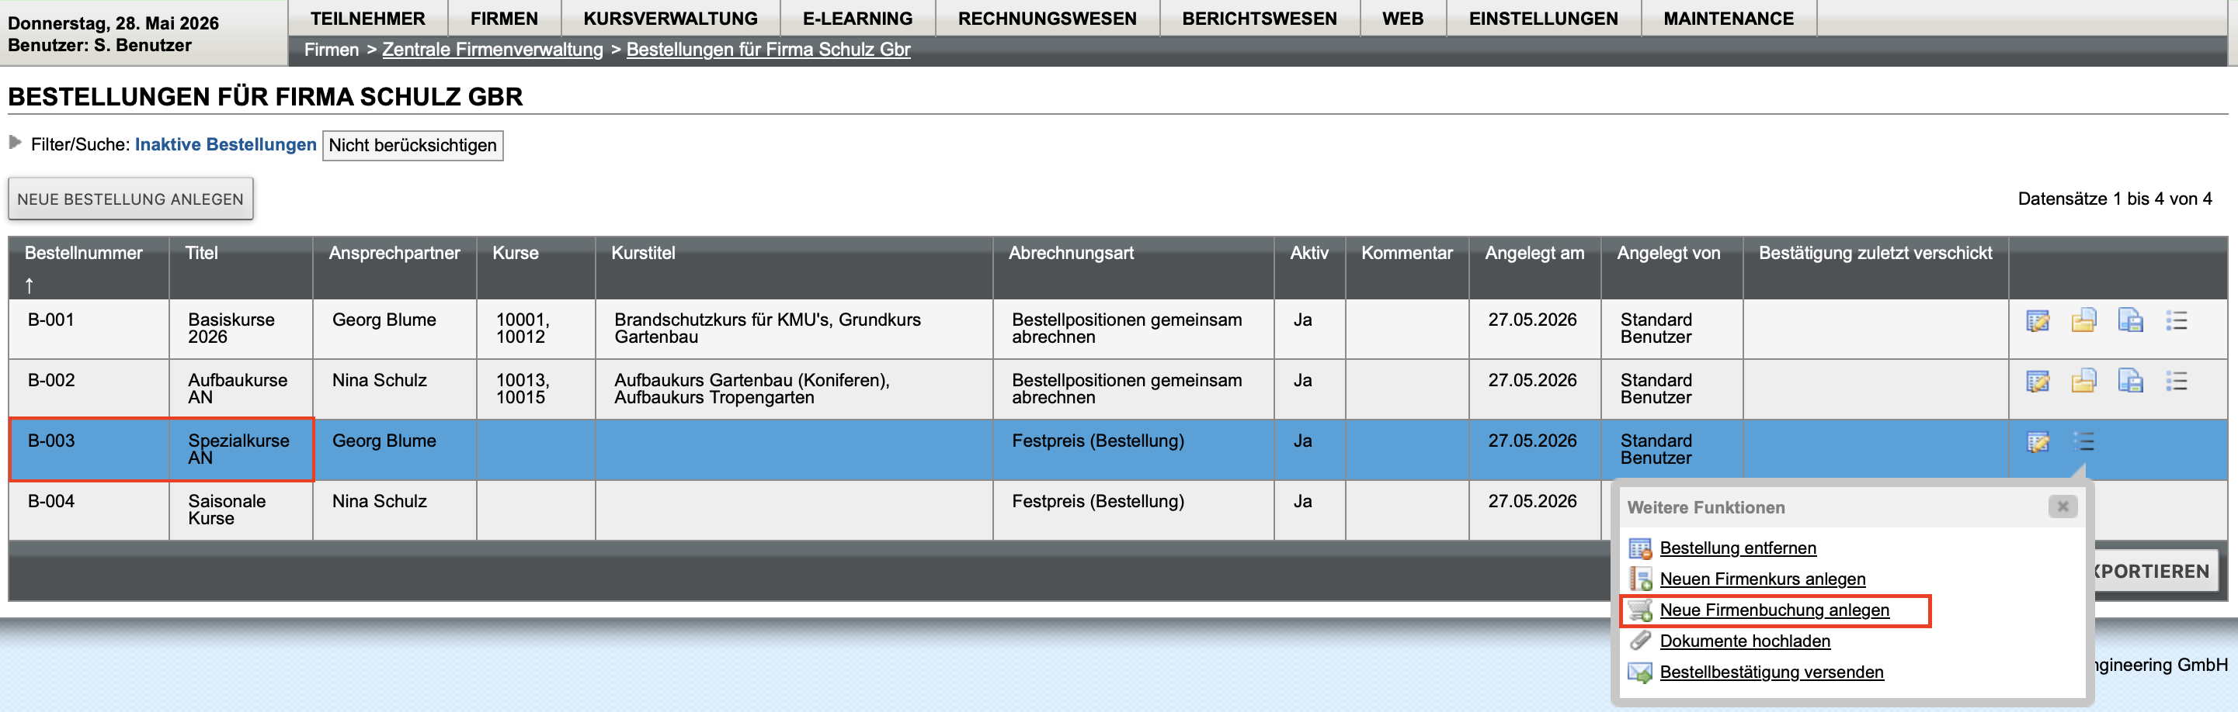2238x712 pixels.
Task: Click the Neuen Firmenkurs anlegen link
Action: point(1762,579)
